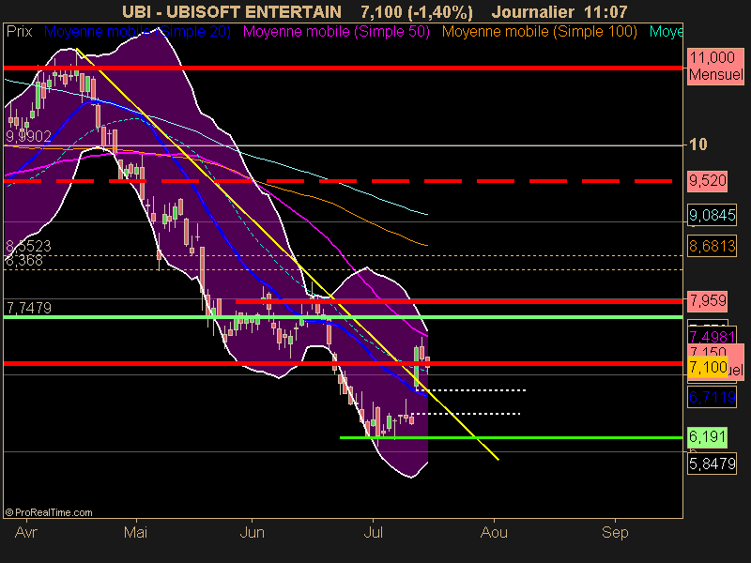751x563 pixels.
Task: Click the Mai month axis label
Action: 135,532
